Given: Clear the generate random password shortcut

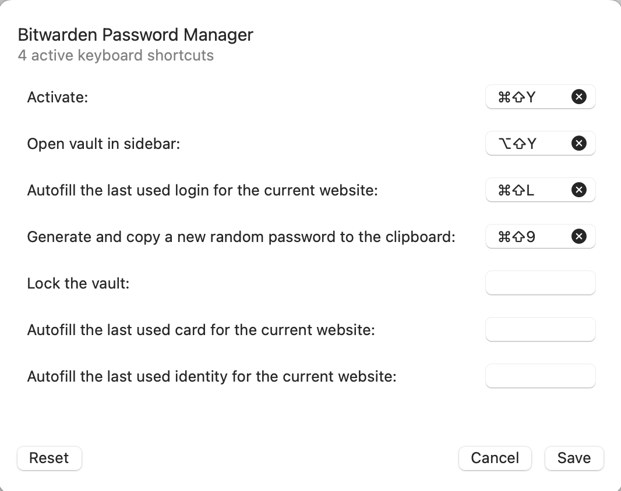Looking at the screenshot, I should pyautogui.click(x=578, y=237).
